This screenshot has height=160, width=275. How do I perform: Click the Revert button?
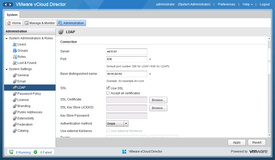(x=257, y=143)
